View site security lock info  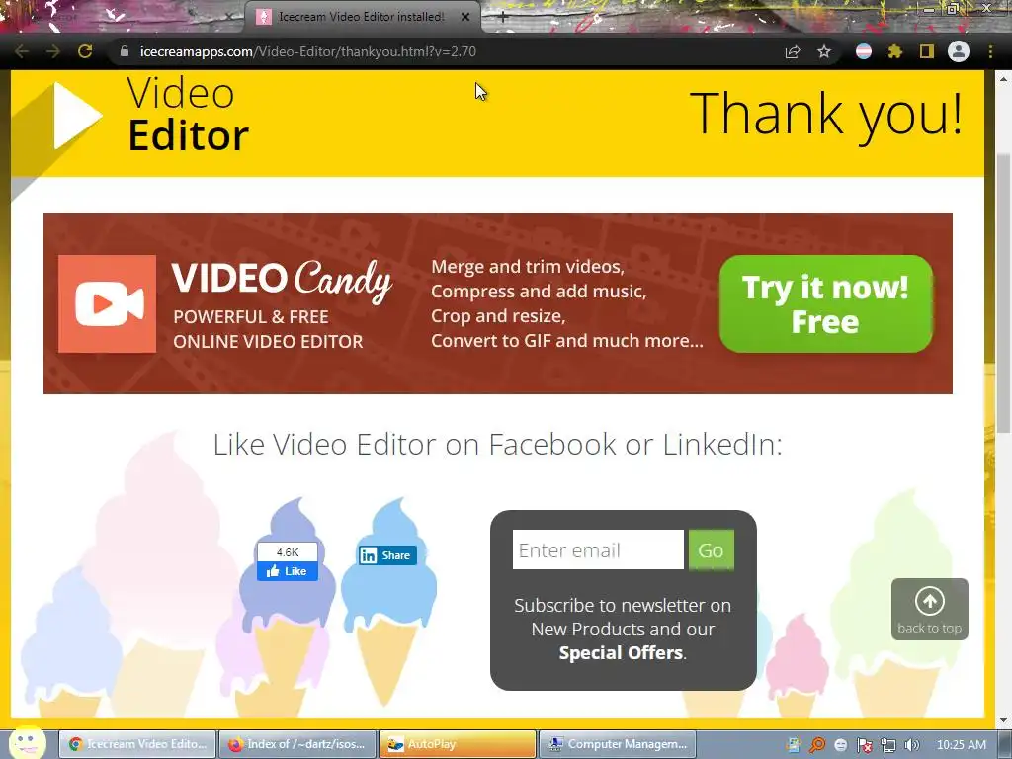point(125,51)
